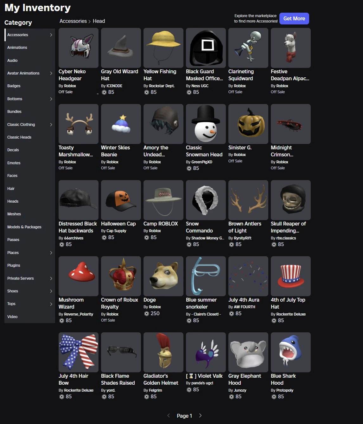Click the Get More button

click(x=294, y=18)
